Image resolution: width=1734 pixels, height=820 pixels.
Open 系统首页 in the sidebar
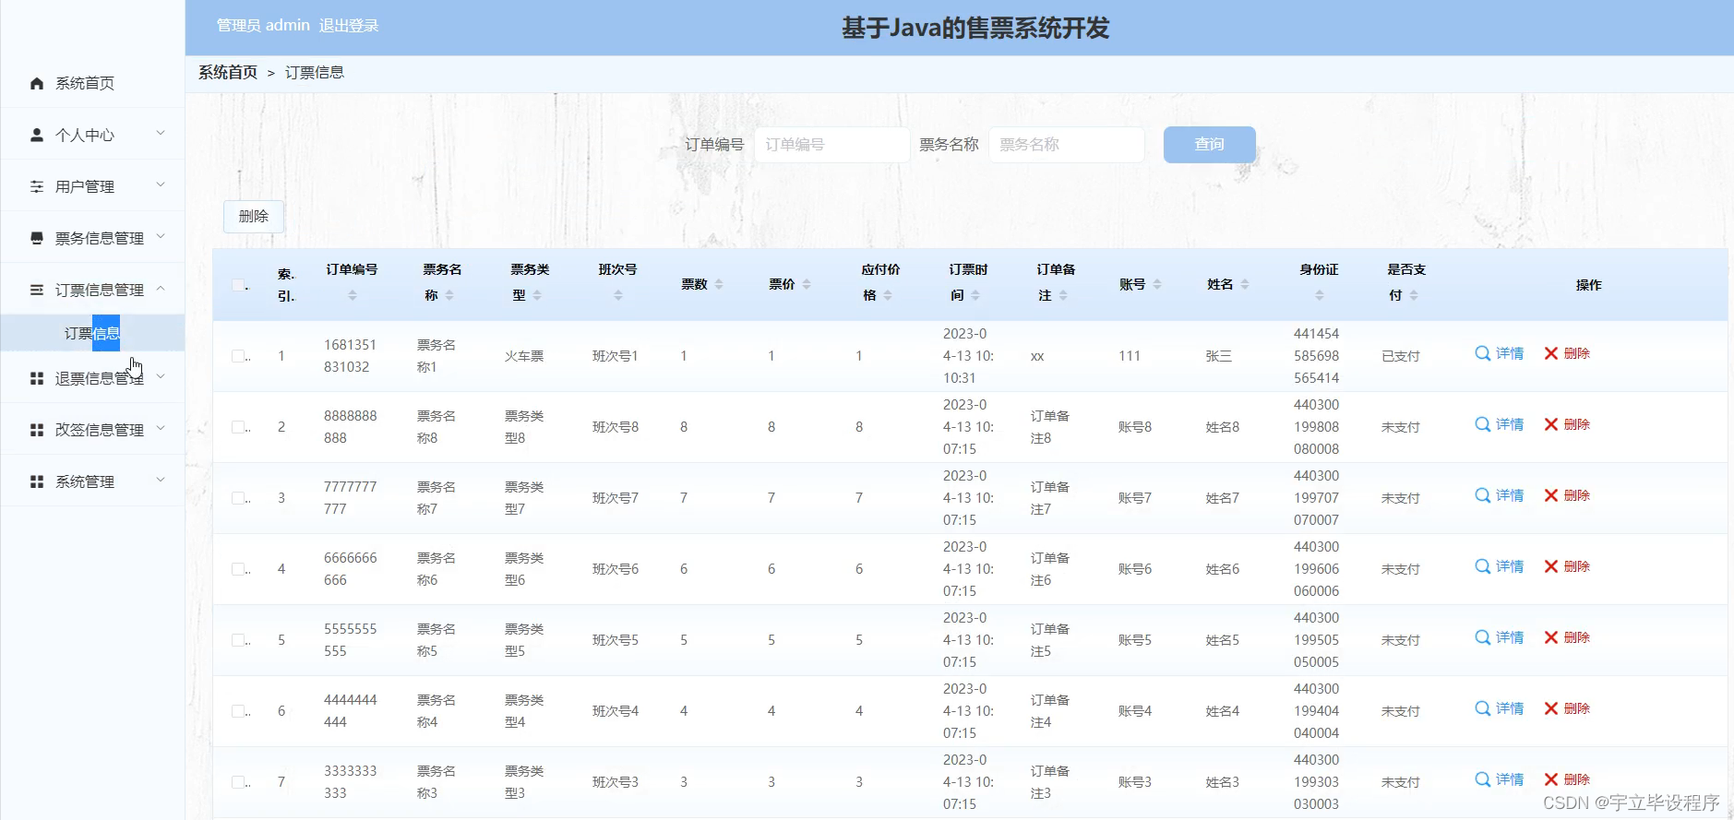pyautogui.click(x=85, y=84)
